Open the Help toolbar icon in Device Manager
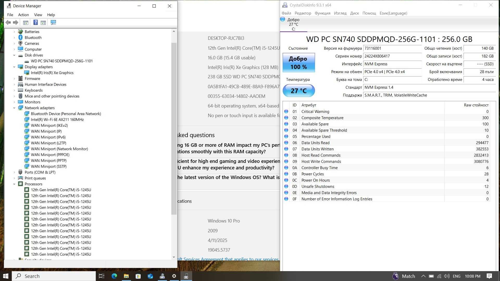 [x=36, y=22]
